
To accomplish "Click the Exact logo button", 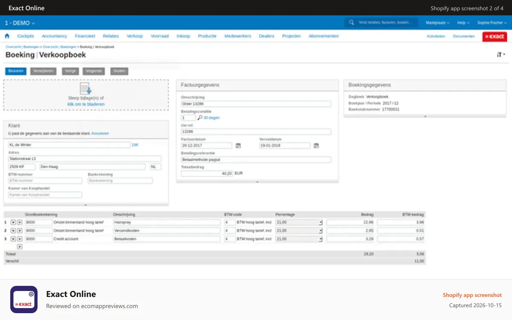I will click(495, 37).
